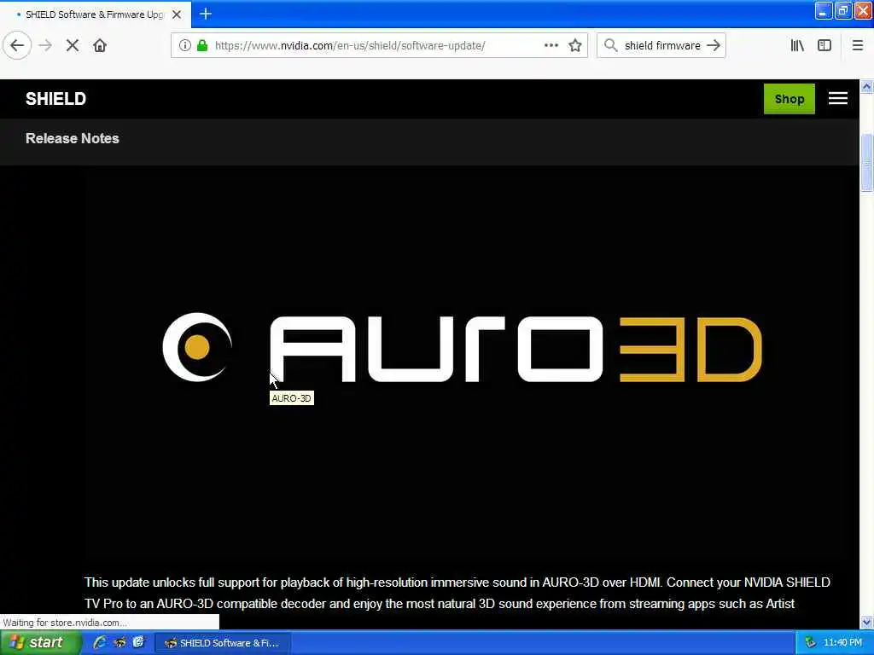Open the Library bookshelf icon
Screen dimensions: 874x655
point(797,46)
